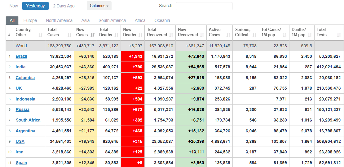Click the New Cases sort arrow icon
The image size is (344, 167).
click(92, 35)
